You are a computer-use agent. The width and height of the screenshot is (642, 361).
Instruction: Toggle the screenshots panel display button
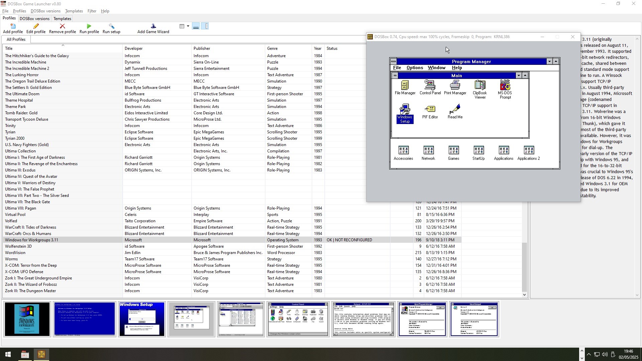tap(196, 26)
